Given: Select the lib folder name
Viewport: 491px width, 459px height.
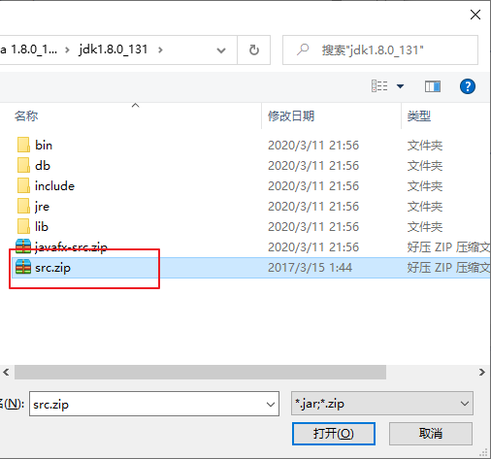Looking at the screenshot, I should pos(42,227).
